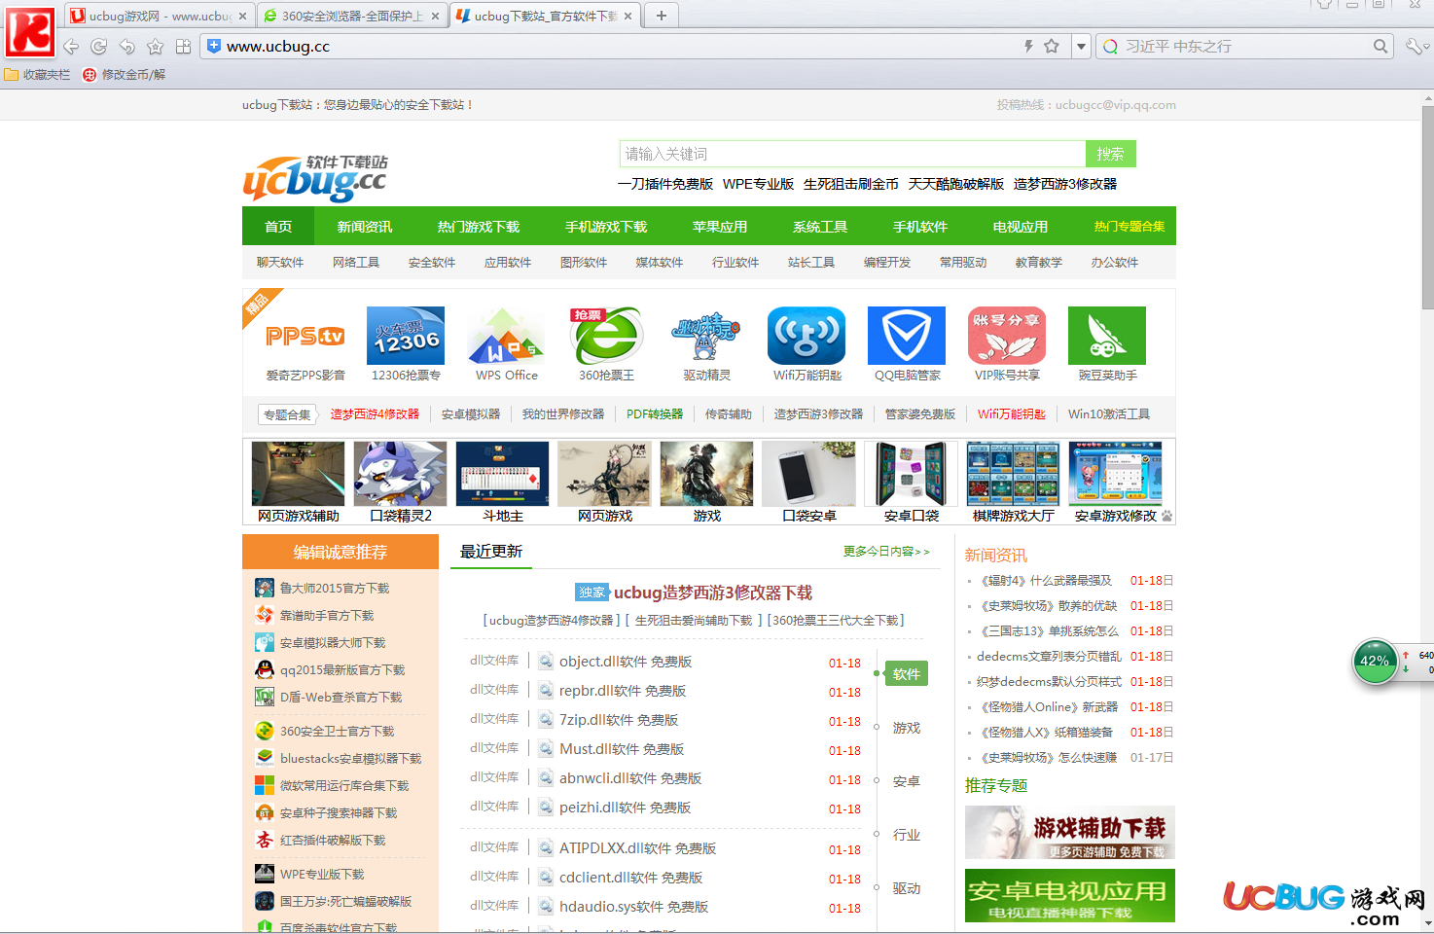
Task: Open the favorites star icon in toolbar
Action: [x=155, y=46]
